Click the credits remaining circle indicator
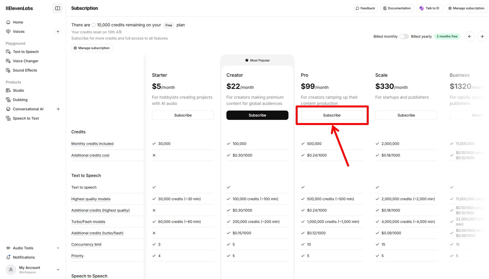Screen dimensions: 489x279 [94, 25]
